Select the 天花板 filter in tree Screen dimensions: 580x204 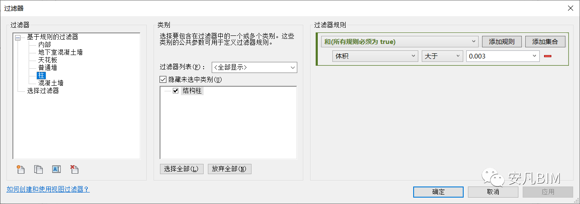pyautogui.click(x=47, y=60)
